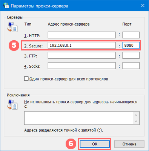The height and width of the screenshot is (151, 149).
Task: Click the Exceptions section network icon
Action: tap(12, 105)
